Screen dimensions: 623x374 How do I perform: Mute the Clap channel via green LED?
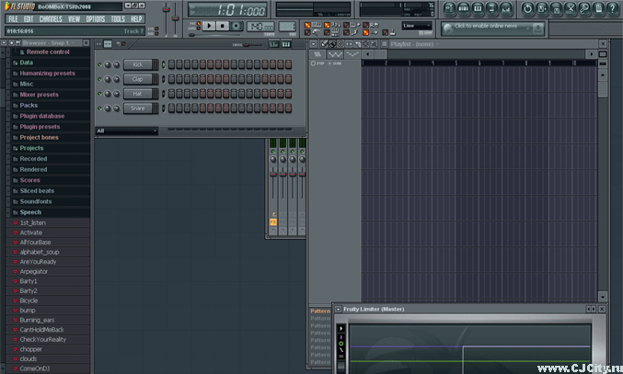point(99,79)
